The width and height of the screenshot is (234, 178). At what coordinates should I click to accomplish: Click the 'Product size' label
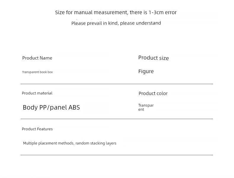coord(153,58)
